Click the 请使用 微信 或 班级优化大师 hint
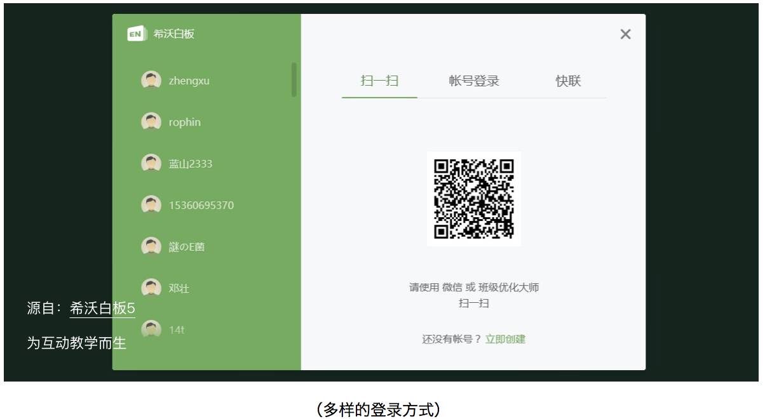Screen dimensions: 765x419 474,288
